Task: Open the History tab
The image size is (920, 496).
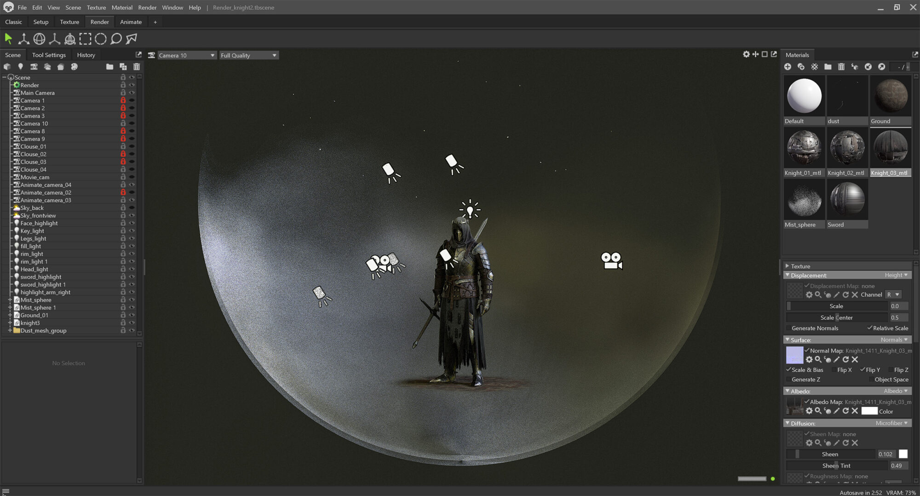Action: (86, 55)
